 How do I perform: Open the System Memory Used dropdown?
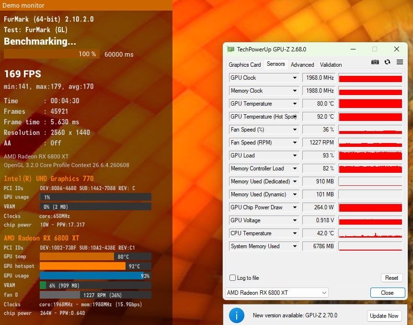click(295, 246)
